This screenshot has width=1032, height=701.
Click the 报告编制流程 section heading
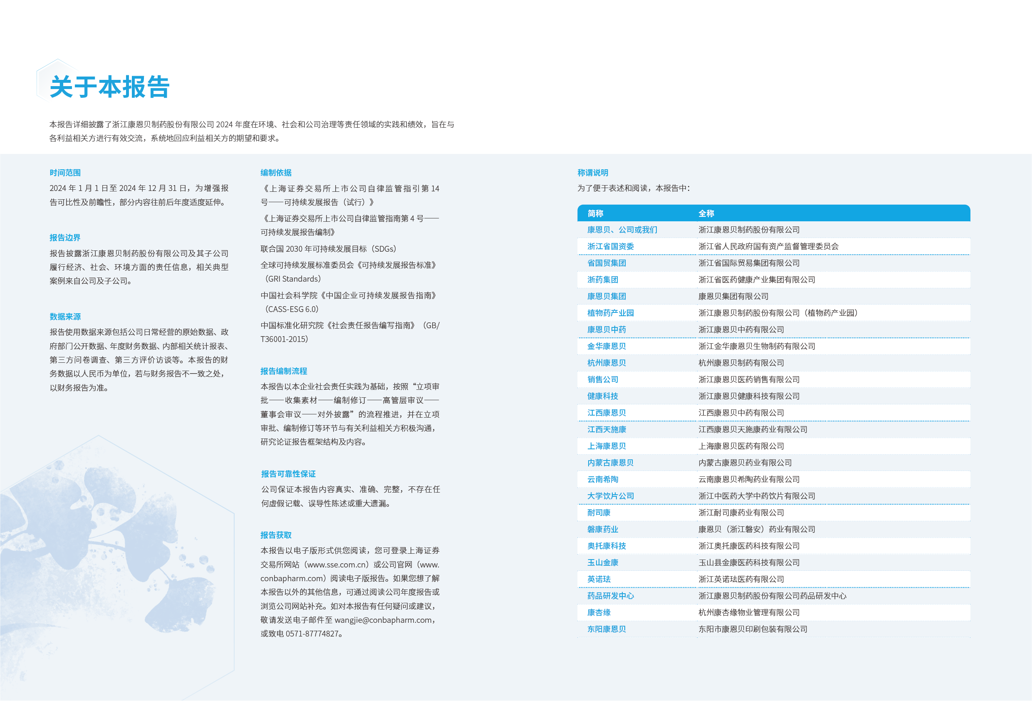pyautogui.click(x=284, y=372)
